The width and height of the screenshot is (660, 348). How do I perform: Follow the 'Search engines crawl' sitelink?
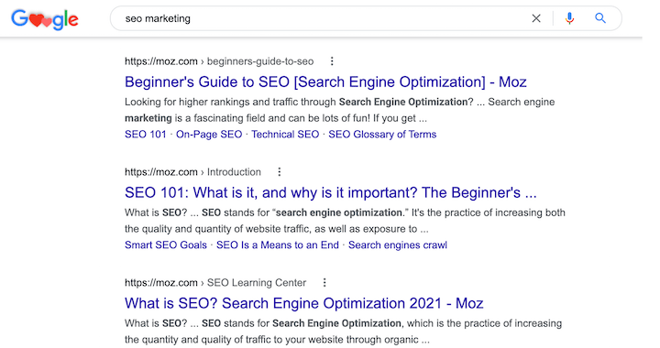[x=397, y=245]
